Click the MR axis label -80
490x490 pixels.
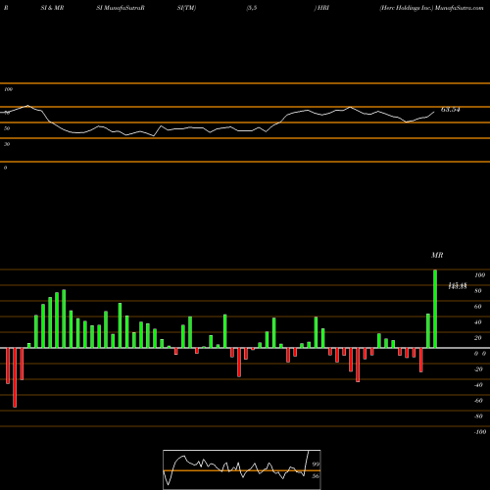[478, 416]
